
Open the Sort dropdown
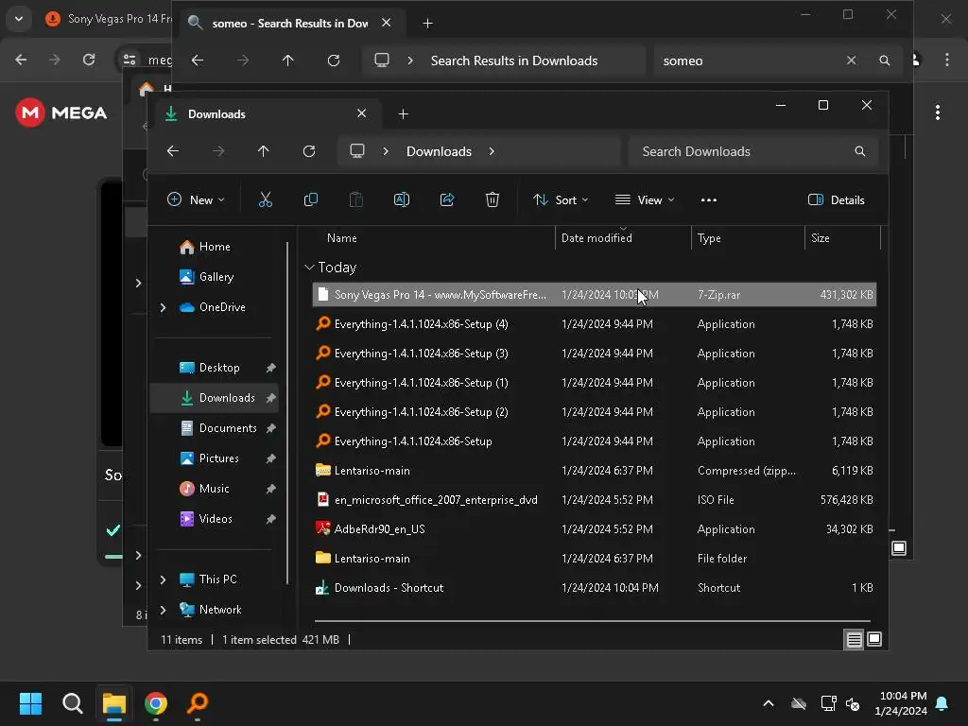coord(561,200)
